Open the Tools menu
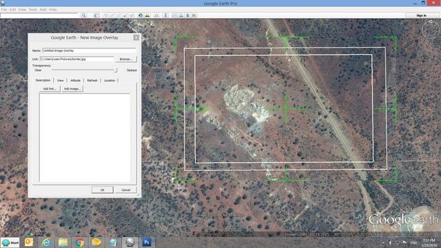 (x=33, y=9)
